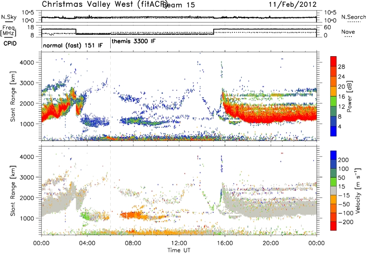The width and height of the screenshot is (366, 253).
Task: Click the 'Beam 15' label
Action: (178, 5)
